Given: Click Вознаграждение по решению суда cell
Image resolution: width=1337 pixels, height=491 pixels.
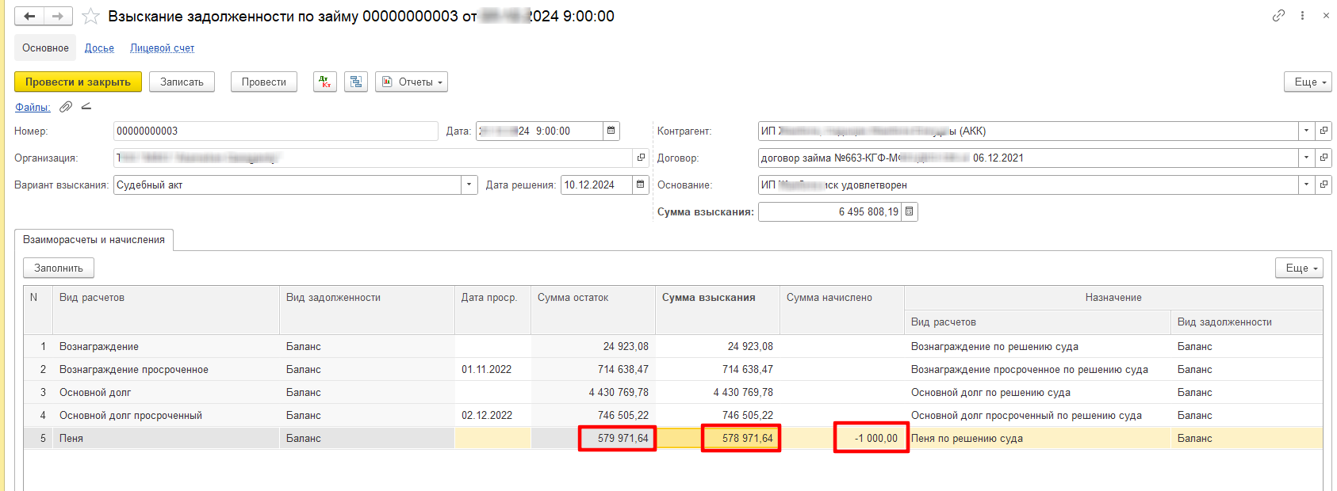Looking at the screenshot, I should coord(1037,346).
